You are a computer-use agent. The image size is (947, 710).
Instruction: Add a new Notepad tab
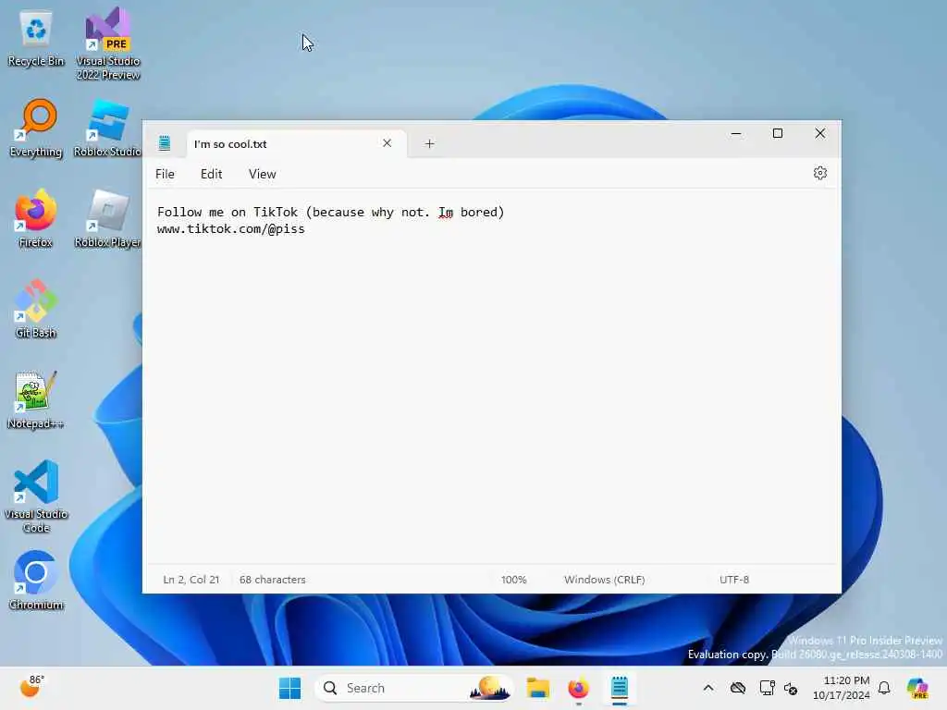(x=429, y=143)
